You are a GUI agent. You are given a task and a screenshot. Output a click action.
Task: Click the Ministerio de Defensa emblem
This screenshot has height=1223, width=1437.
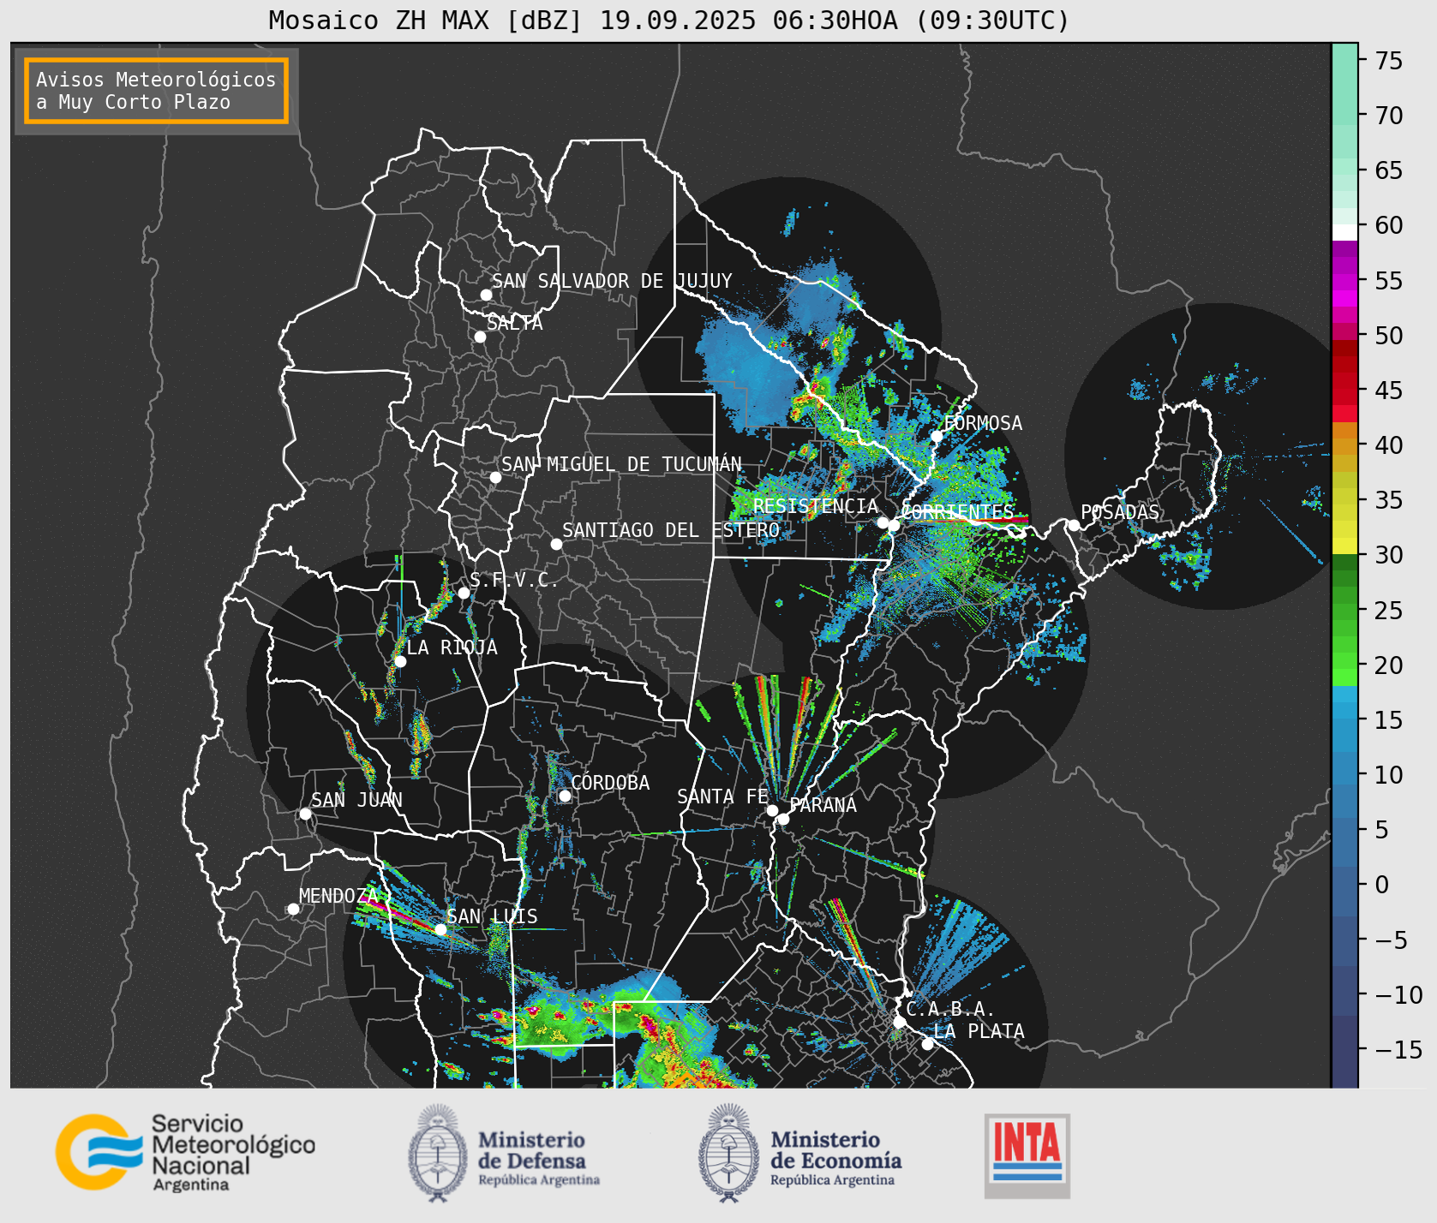[438, 1153]
